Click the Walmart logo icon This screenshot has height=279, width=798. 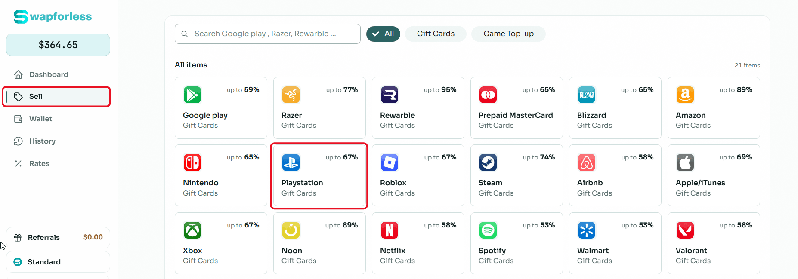coord(587,230)
